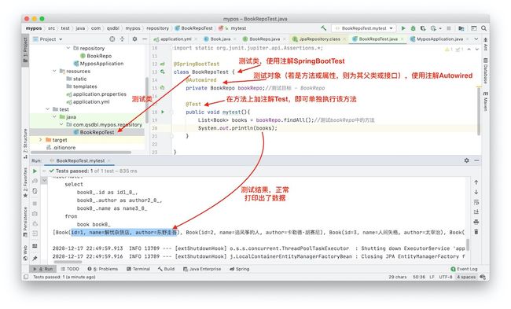Open the Structure side tool window

(x=25, y=143)
